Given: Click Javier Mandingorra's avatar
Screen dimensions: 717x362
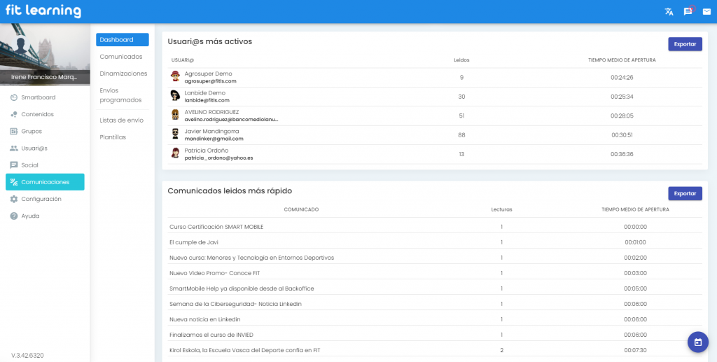Looking at the screenshot, I should tap(176, 133).
